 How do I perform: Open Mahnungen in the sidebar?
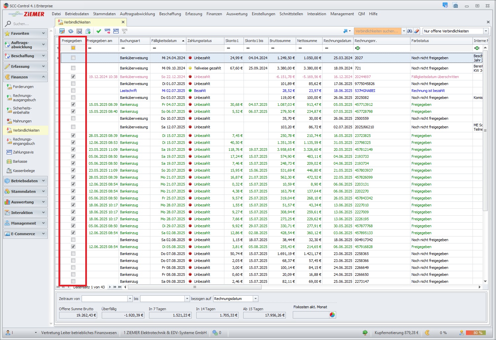pos(22,121)
